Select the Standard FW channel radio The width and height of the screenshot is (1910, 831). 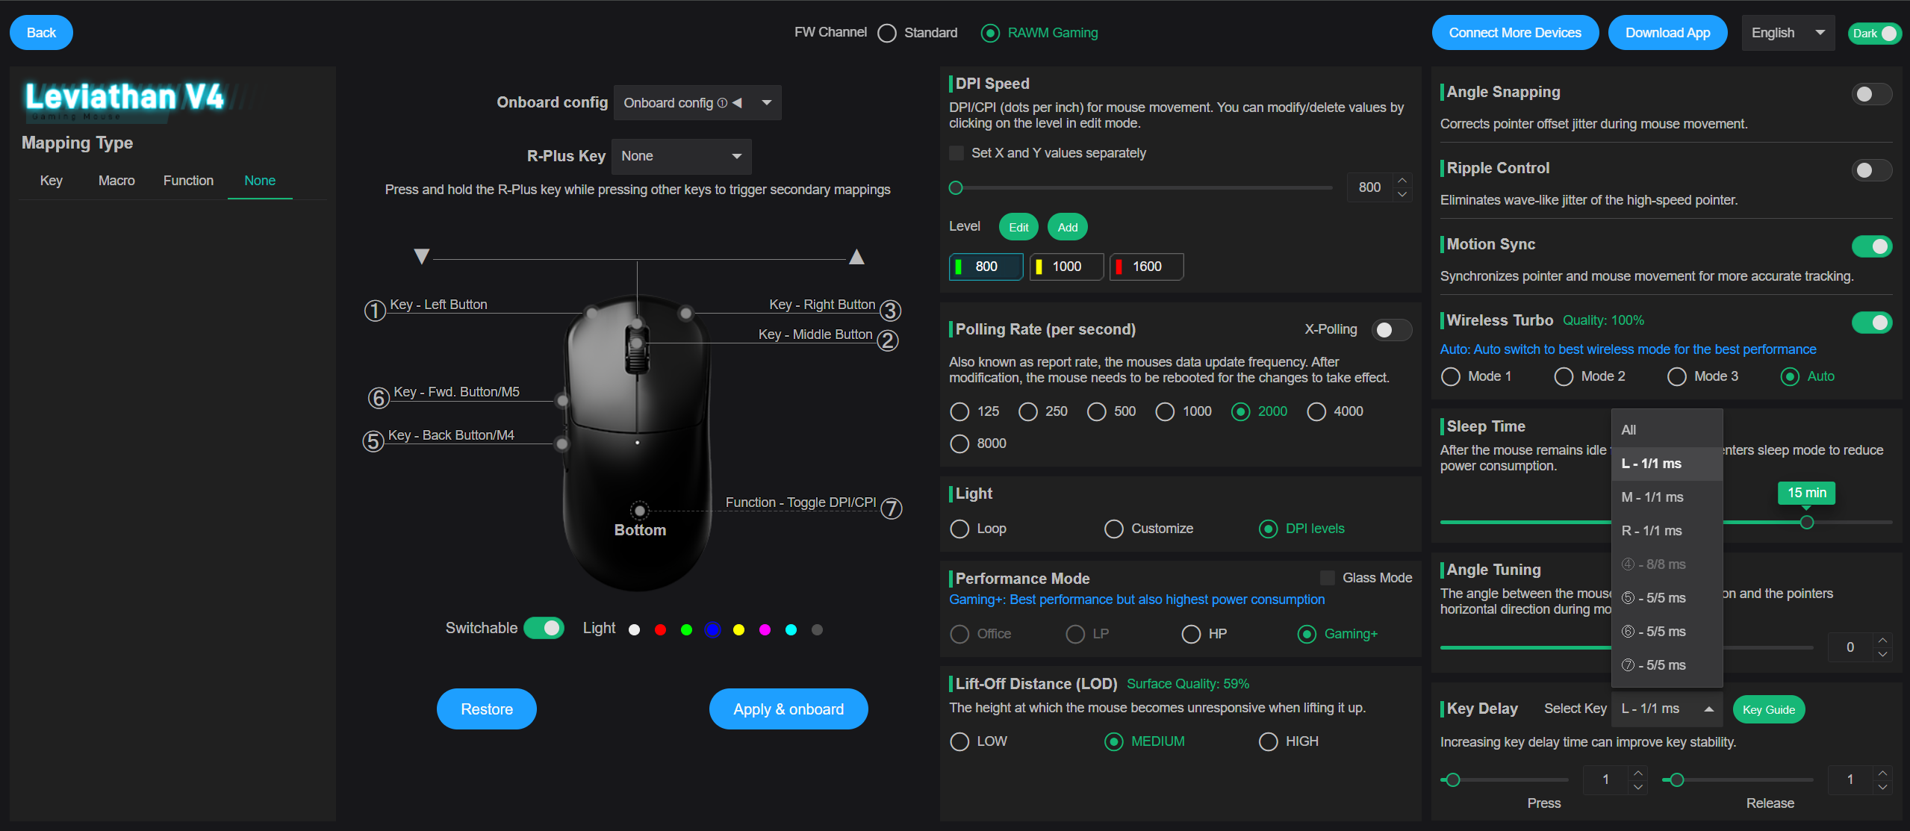pos(887,33)
